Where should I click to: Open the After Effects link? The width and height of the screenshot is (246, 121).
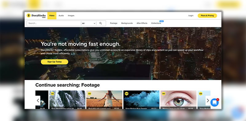pyautogui.click(x=142, y=23)
